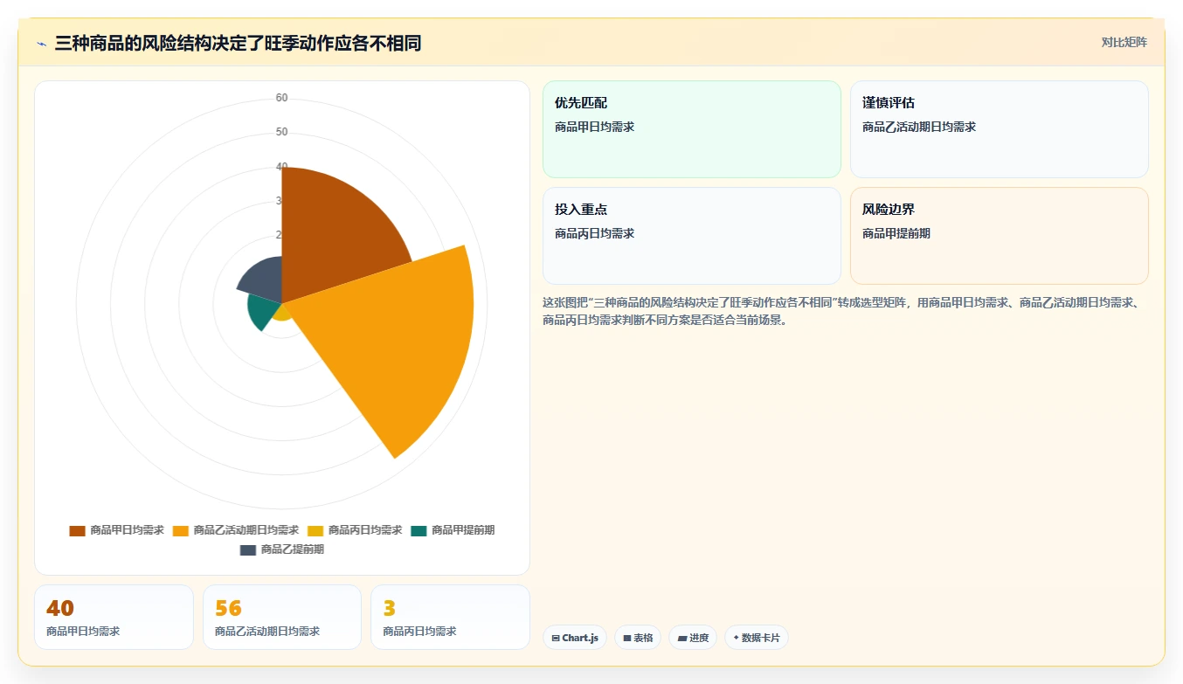Click the 表格 tag chip
This screenshot has width=1183, height=684.
(x=638, y=638)
